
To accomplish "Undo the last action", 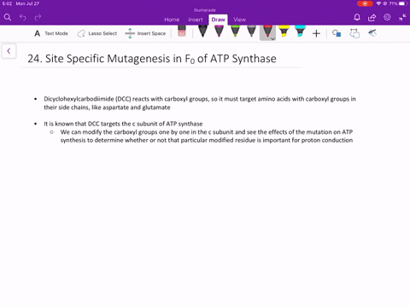I will [23, 17].
